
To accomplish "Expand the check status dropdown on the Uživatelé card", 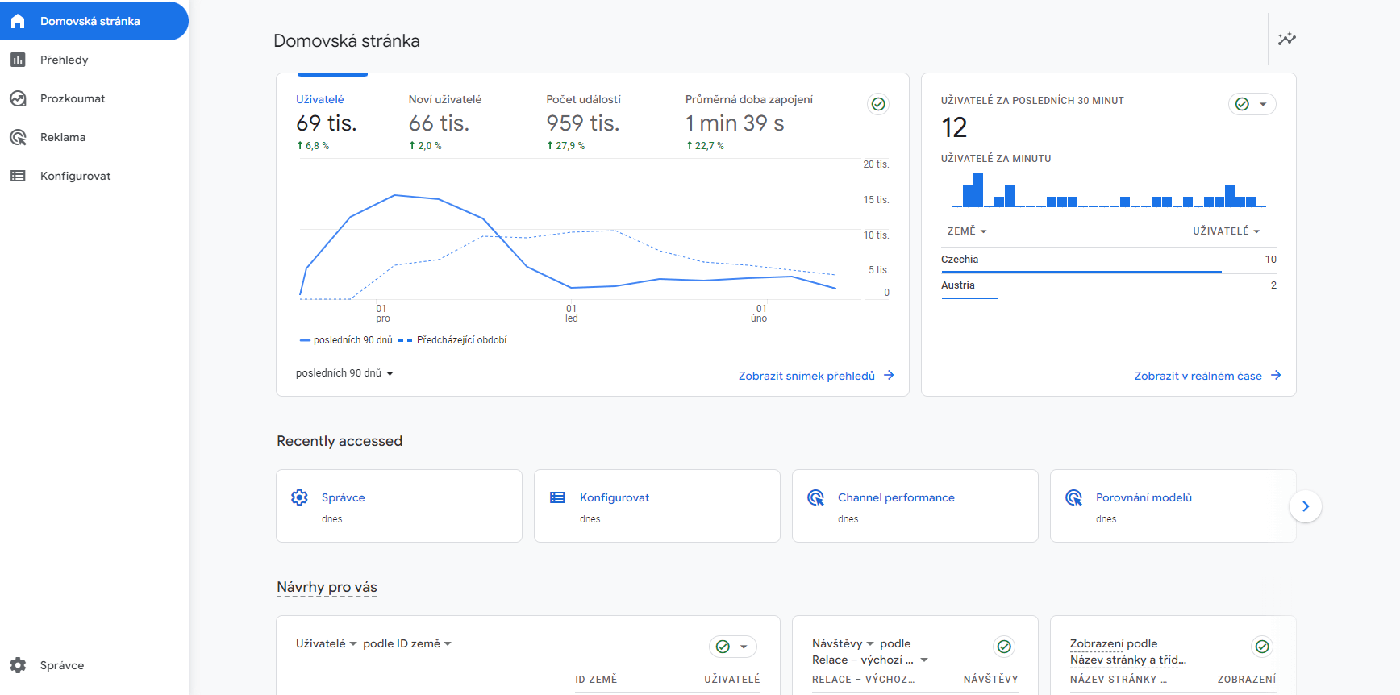I will tap(733, 647).
